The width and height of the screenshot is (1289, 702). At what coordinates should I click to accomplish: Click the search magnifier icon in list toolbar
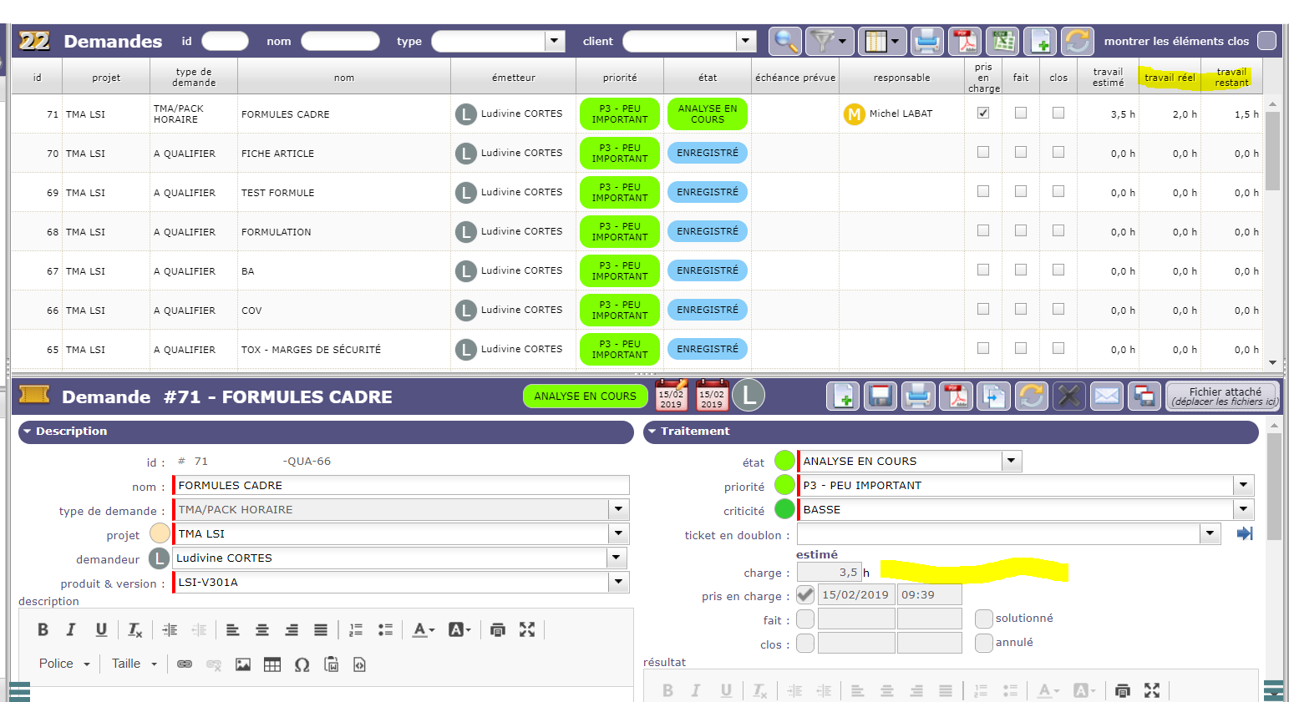click(x=784, y=41)
